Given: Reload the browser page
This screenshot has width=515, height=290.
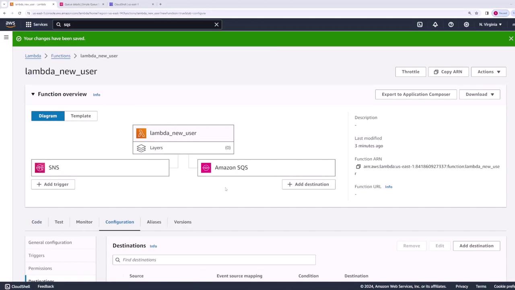Looking at the screenshot, I should click(x=19, y=13).
